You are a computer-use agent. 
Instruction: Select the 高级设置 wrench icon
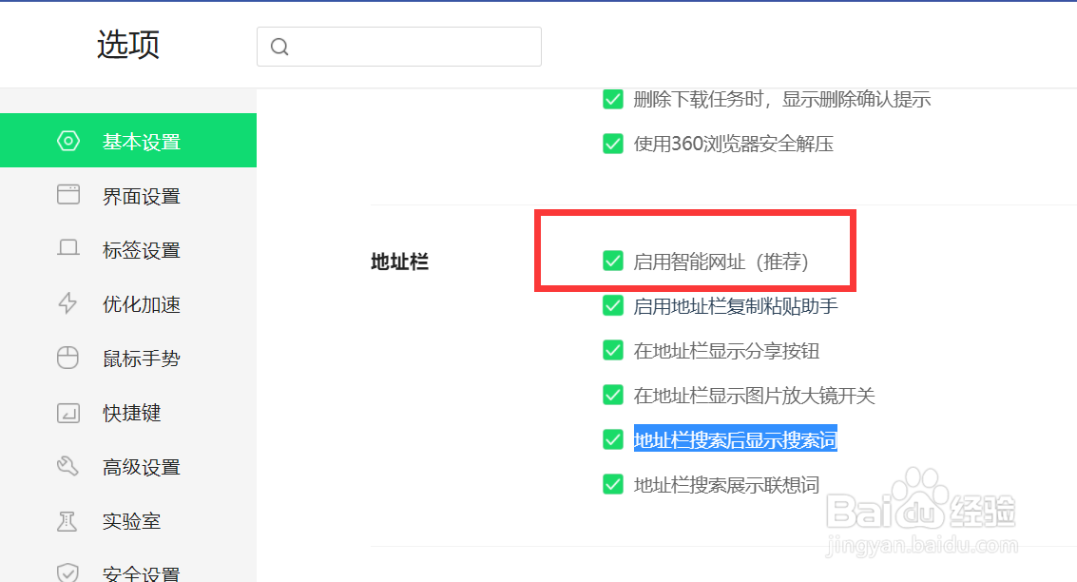[67, 466]
